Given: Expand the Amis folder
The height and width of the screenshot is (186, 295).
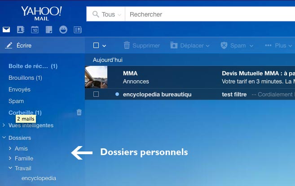Looking at the screenshot, I should (10, 148).
